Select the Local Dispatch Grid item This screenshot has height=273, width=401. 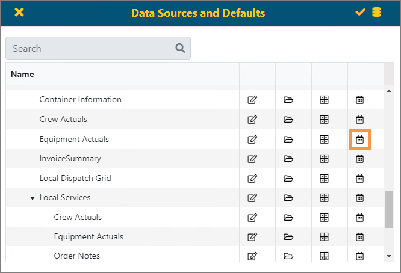pos(75,179)
